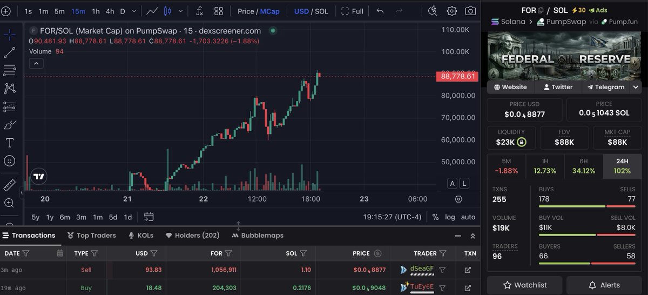Open transaction link for dSeaGF sell row
The image size is (648, 295).
(468, 270)
